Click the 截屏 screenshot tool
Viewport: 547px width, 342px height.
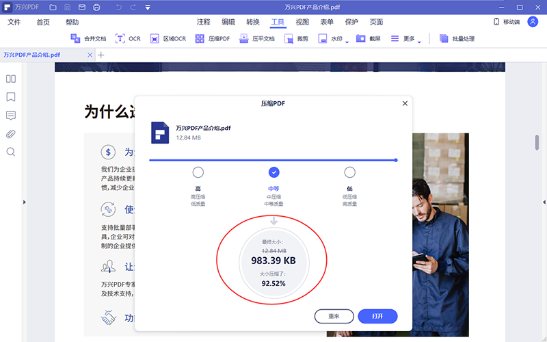(x=368, y=39)
